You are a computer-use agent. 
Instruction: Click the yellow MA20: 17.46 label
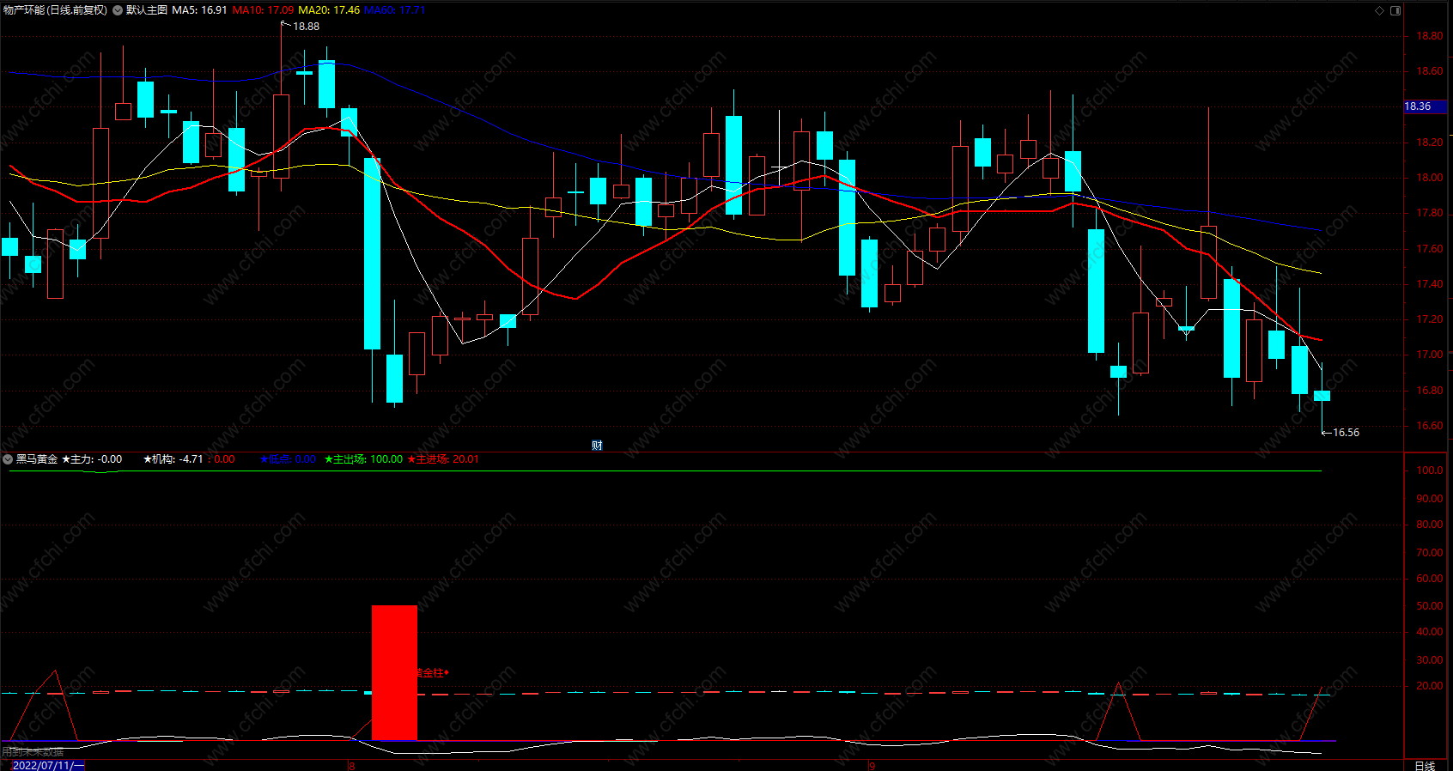pos(329,10)
